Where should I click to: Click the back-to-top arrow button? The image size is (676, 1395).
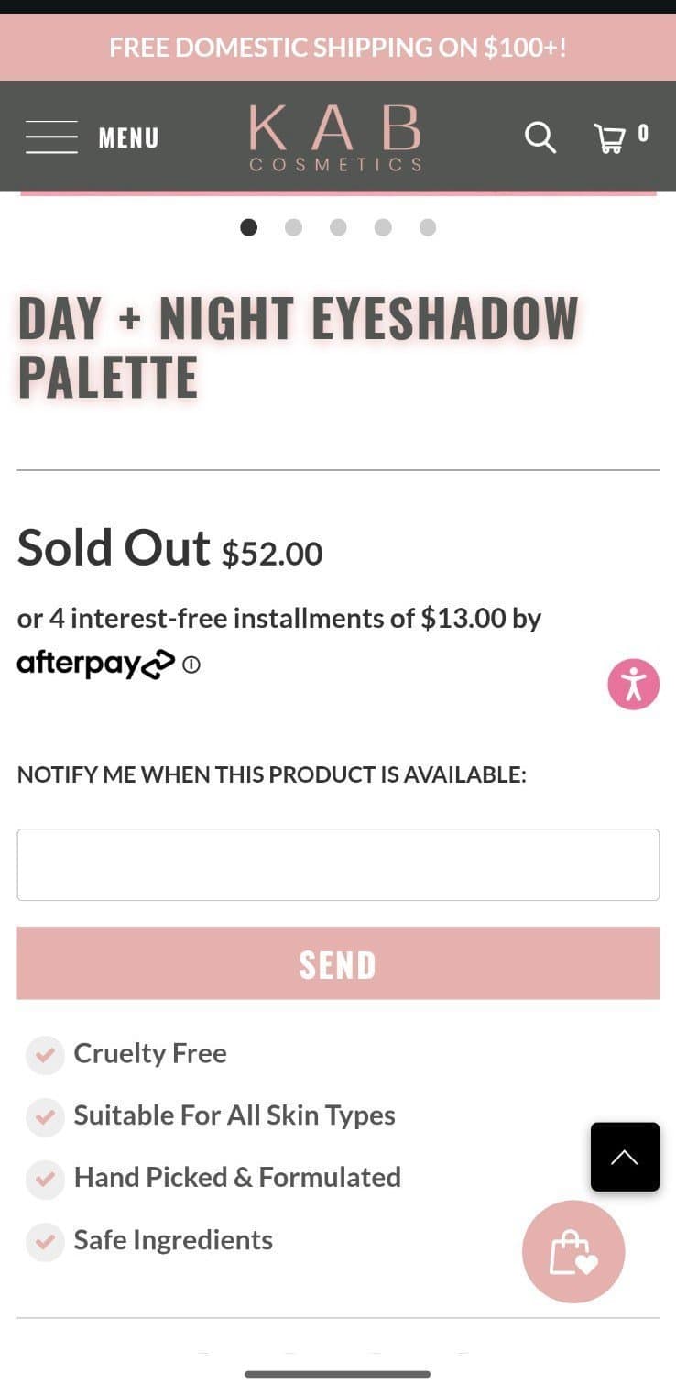point(625,1157)
